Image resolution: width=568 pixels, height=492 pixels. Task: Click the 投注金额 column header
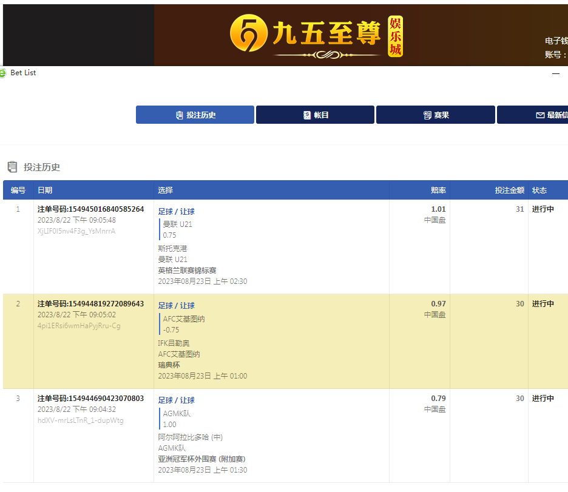(x=509, y=190)
